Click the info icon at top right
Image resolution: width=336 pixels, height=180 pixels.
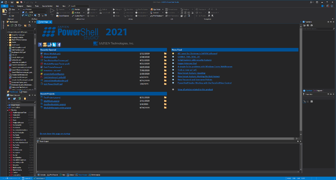tap(332, 6)
